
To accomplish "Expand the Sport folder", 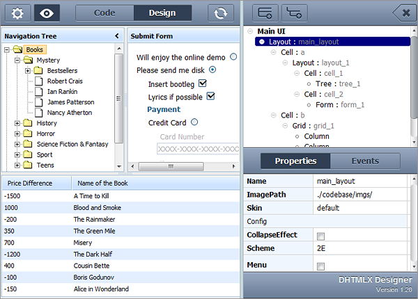I will click(x=17, y=154).
